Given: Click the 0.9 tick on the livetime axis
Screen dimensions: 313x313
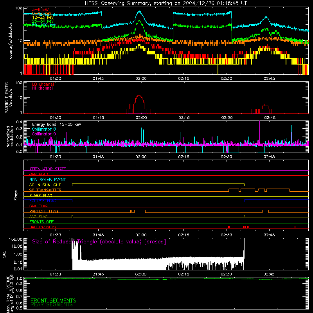Looking at the screenshot, I should (x=19, y=284).
